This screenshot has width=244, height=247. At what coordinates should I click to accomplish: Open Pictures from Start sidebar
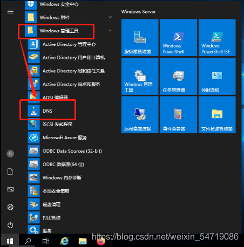(10, 189)
